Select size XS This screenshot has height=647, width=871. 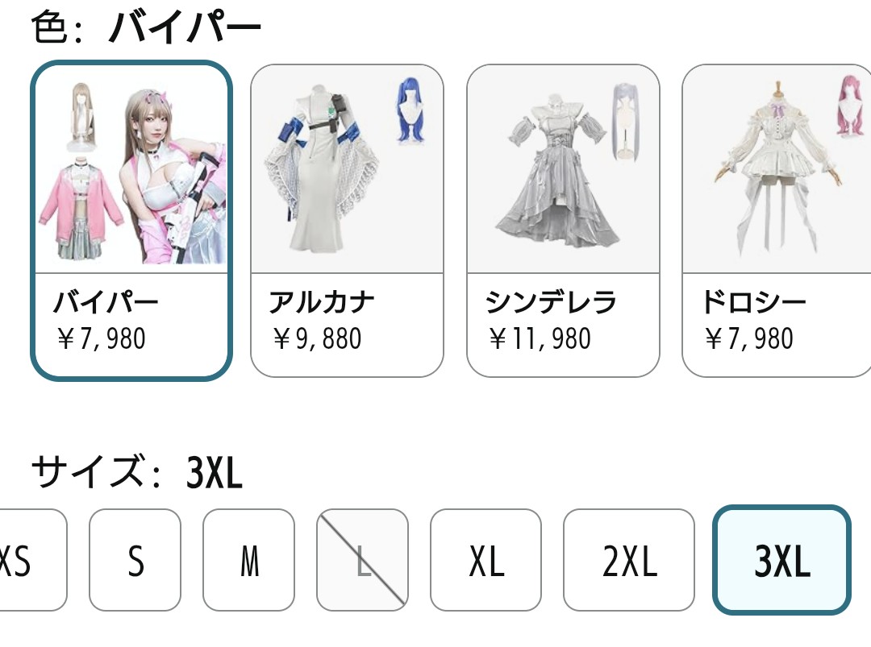coord(32,560)
